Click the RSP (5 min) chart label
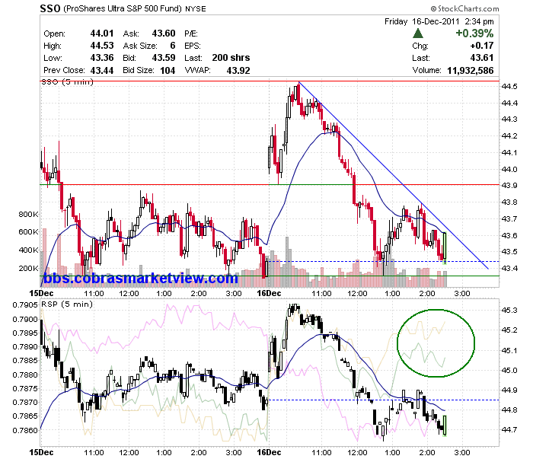 pyautogui.click(x=67, y=304)
